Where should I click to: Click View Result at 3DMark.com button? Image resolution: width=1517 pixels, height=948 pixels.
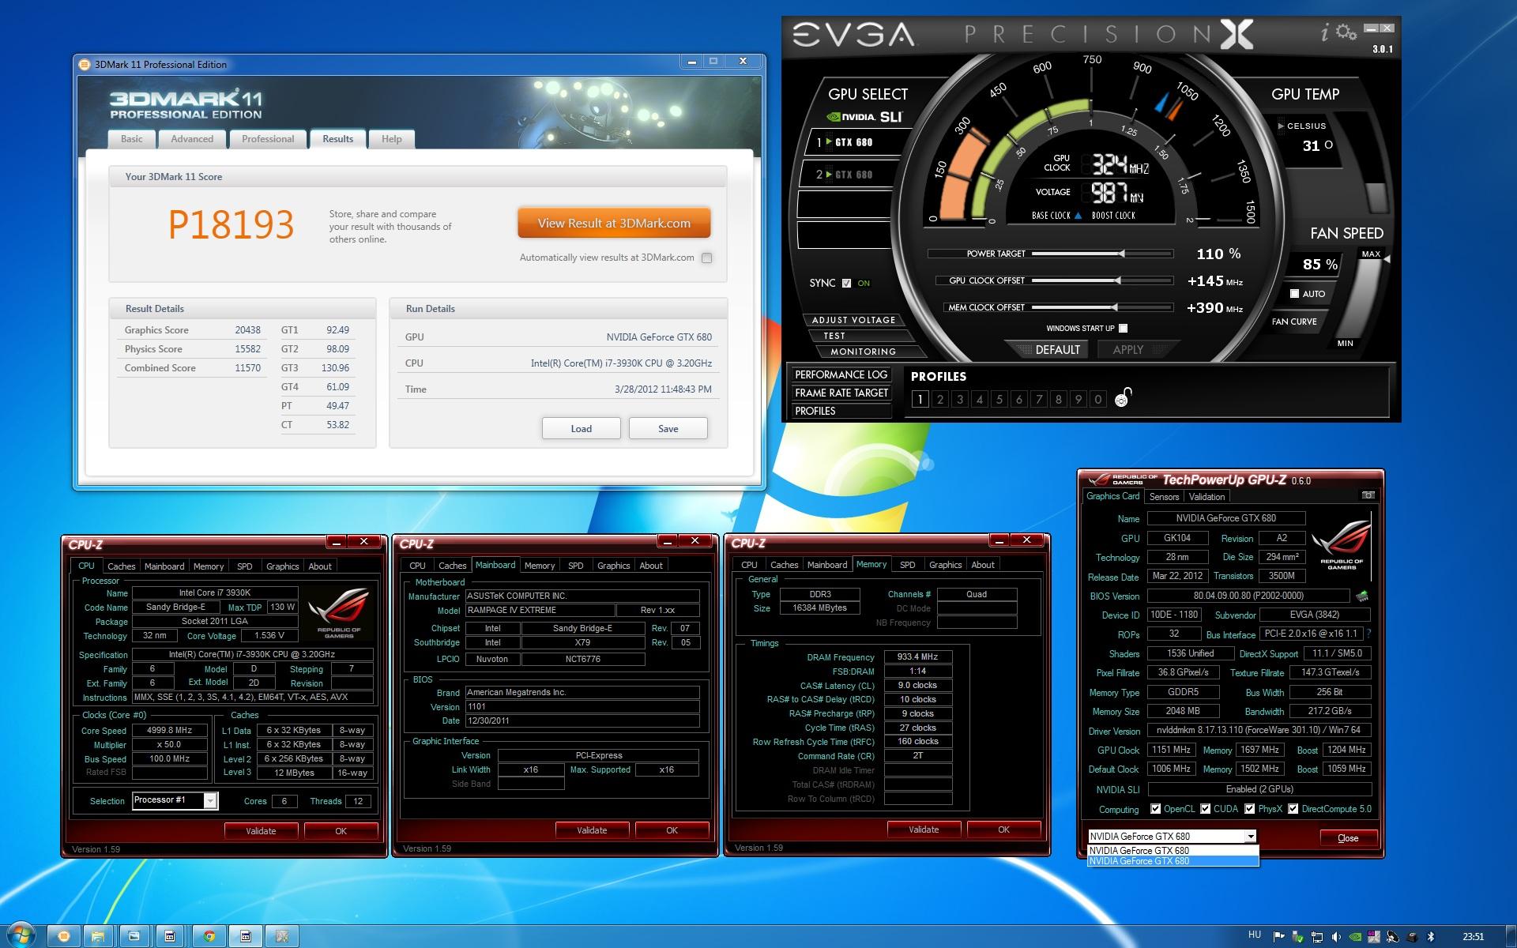(614, 224)
